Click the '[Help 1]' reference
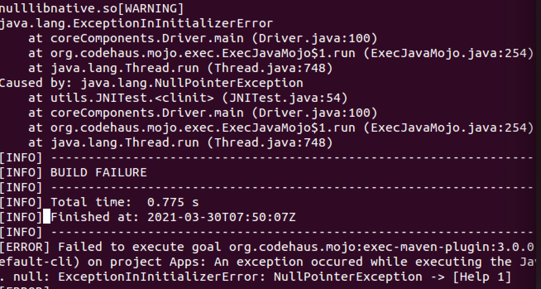 tap(482, 277)
